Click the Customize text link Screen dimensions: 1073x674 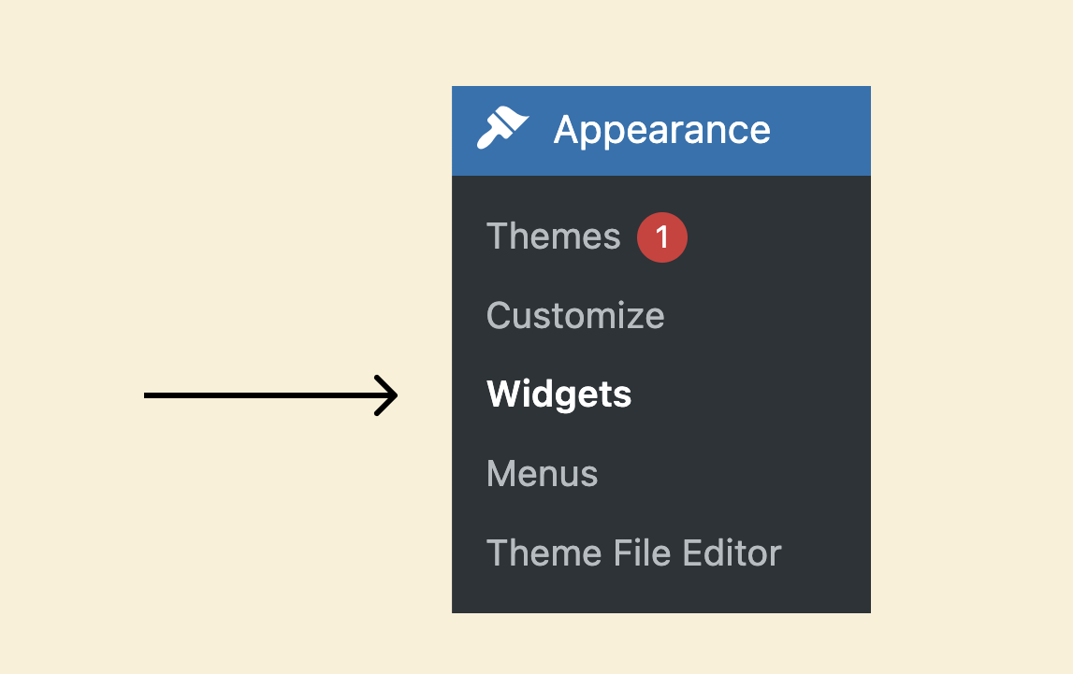pyautogui.click(x=575, y=316)
